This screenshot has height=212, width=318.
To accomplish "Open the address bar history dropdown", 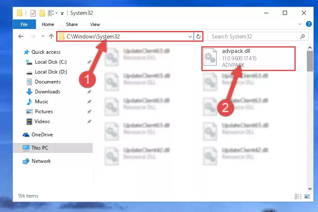I will point(190,37).
